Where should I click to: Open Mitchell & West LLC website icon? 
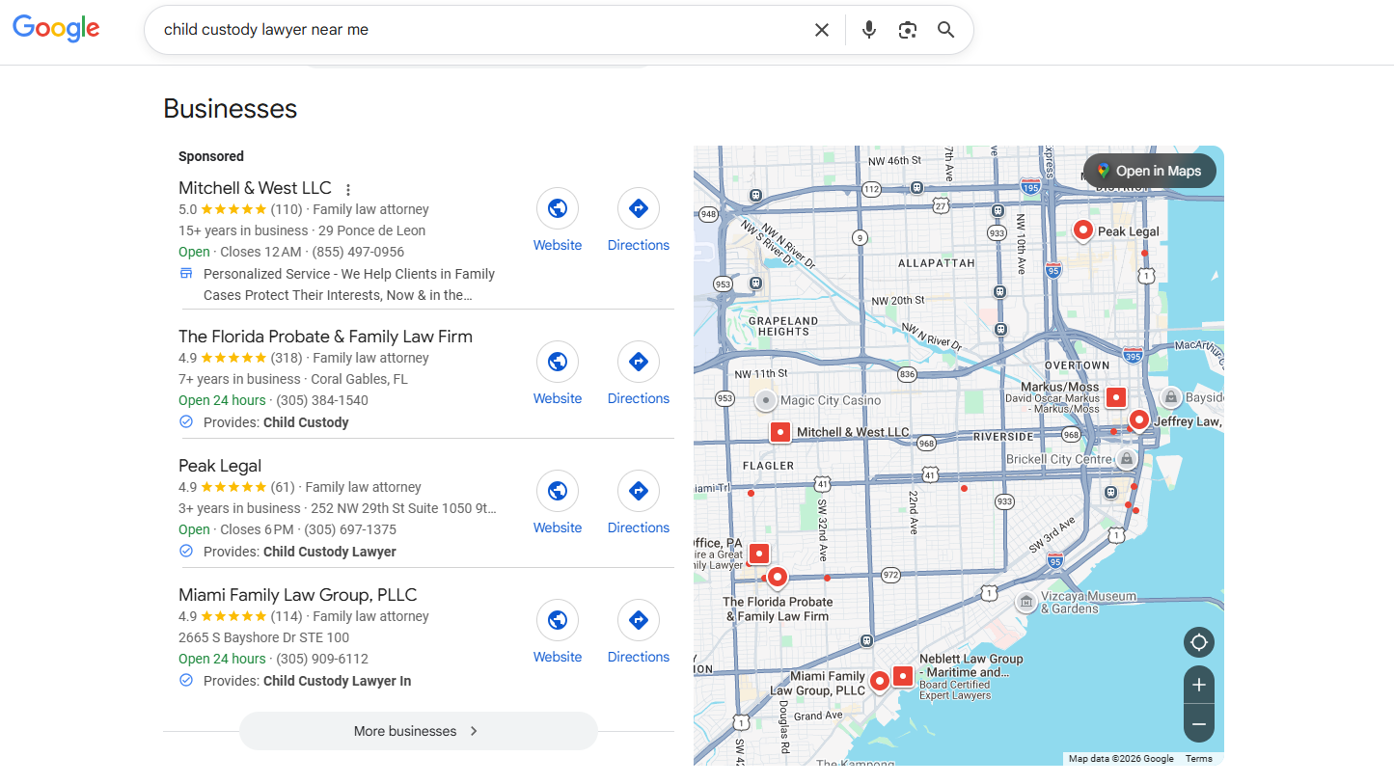pyautogui.click(x=558, y=208)
